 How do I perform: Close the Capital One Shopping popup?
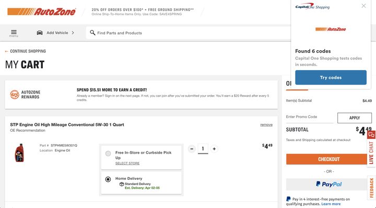(x=363, y=6)
